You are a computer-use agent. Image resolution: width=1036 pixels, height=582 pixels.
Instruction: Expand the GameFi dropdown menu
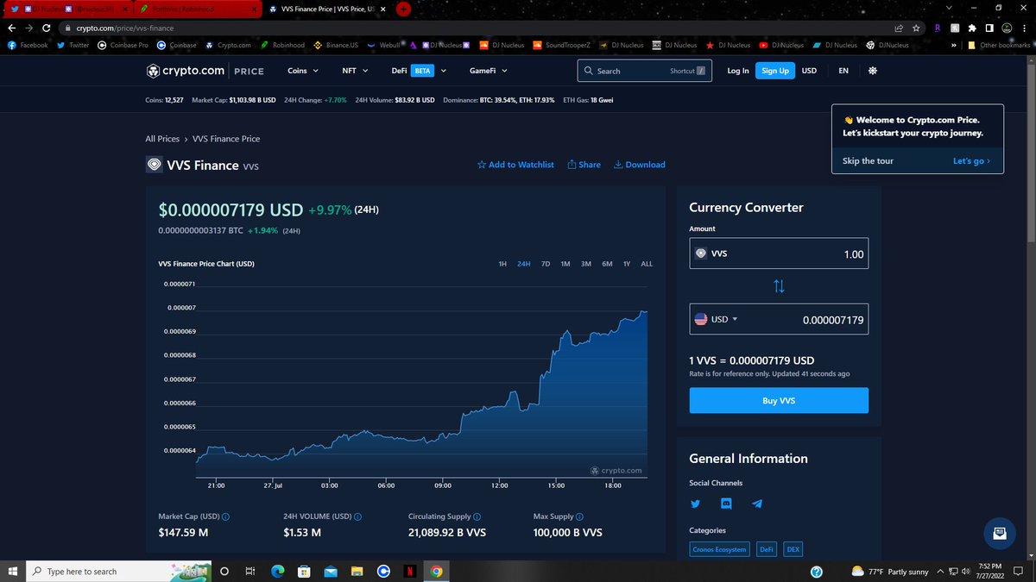point(489,71)
